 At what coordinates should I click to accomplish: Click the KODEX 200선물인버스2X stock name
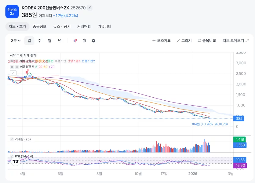[46, 8]
